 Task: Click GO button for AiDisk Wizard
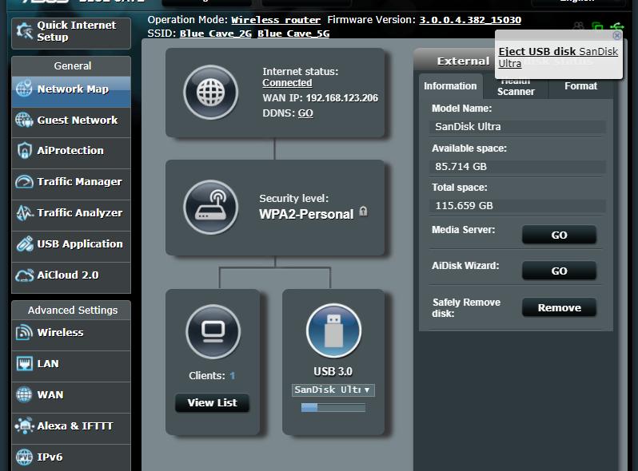[x=559, y=271]
